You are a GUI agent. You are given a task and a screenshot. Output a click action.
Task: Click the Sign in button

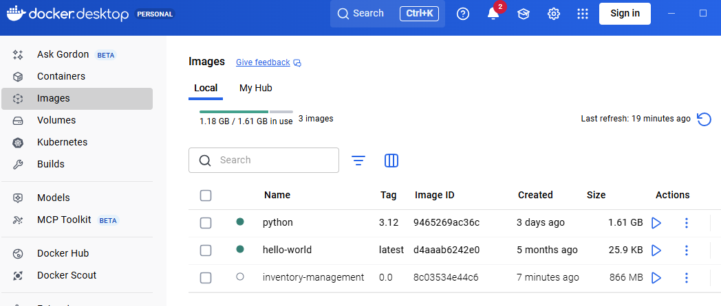point(625,13)
